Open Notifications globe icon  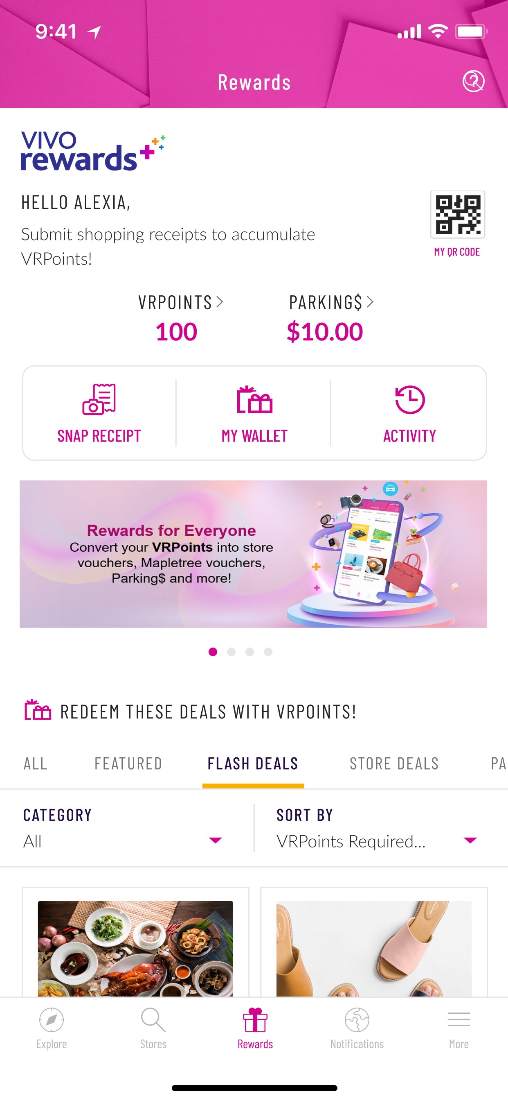point(357,1020)
